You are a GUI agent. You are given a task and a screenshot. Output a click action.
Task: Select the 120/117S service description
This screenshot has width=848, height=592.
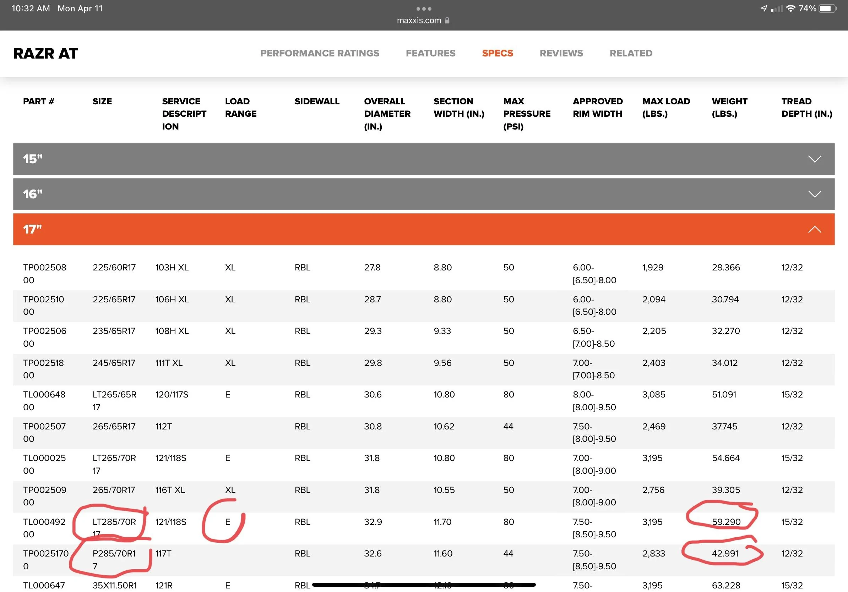pos(172,395)
